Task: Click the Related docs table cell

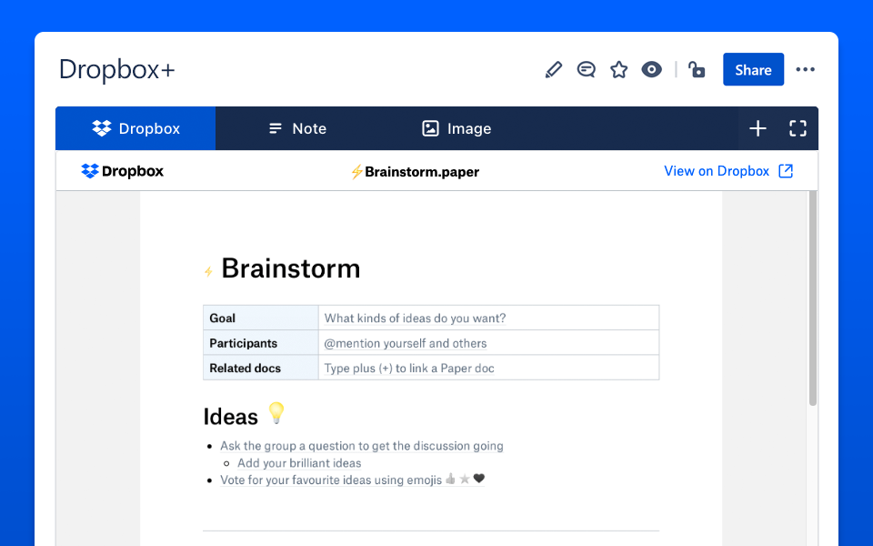Action: [261, 368]
